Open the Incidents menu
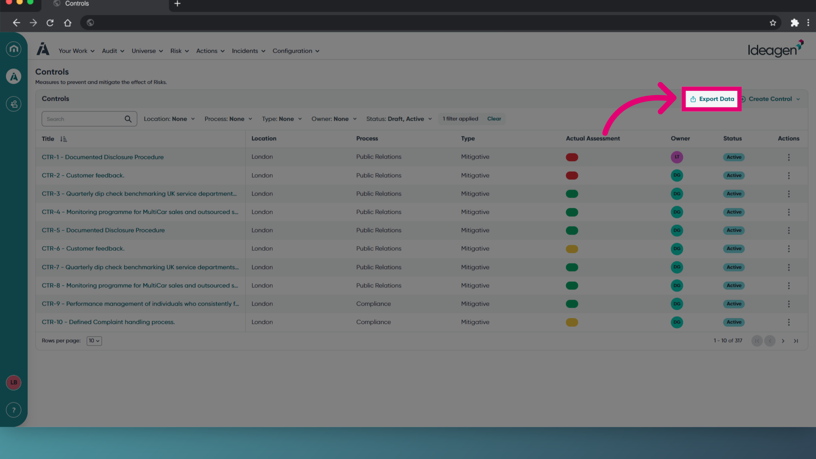The height and width of the screenshot is (459, 816). (249, 51)
